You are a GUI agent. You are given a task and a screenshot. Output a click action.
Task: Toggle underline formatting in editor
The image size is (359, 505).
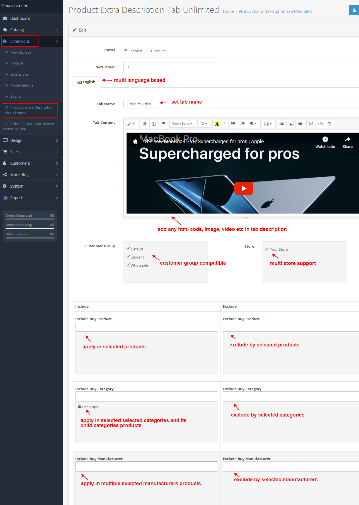point(154,124)
